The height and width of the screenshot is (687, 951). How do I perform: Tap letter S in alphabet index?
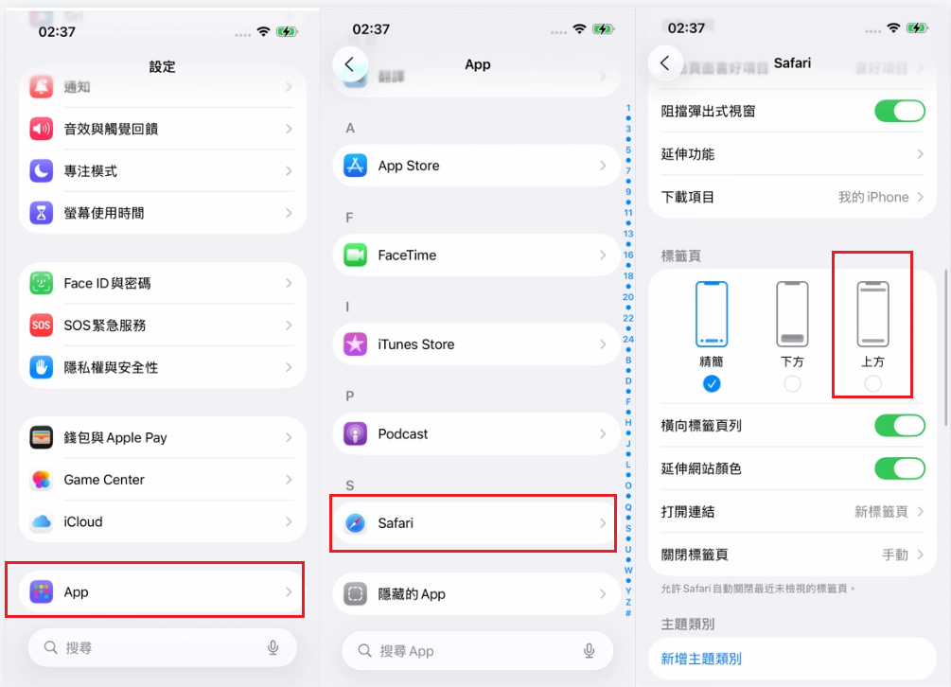[x=628, y=528]
